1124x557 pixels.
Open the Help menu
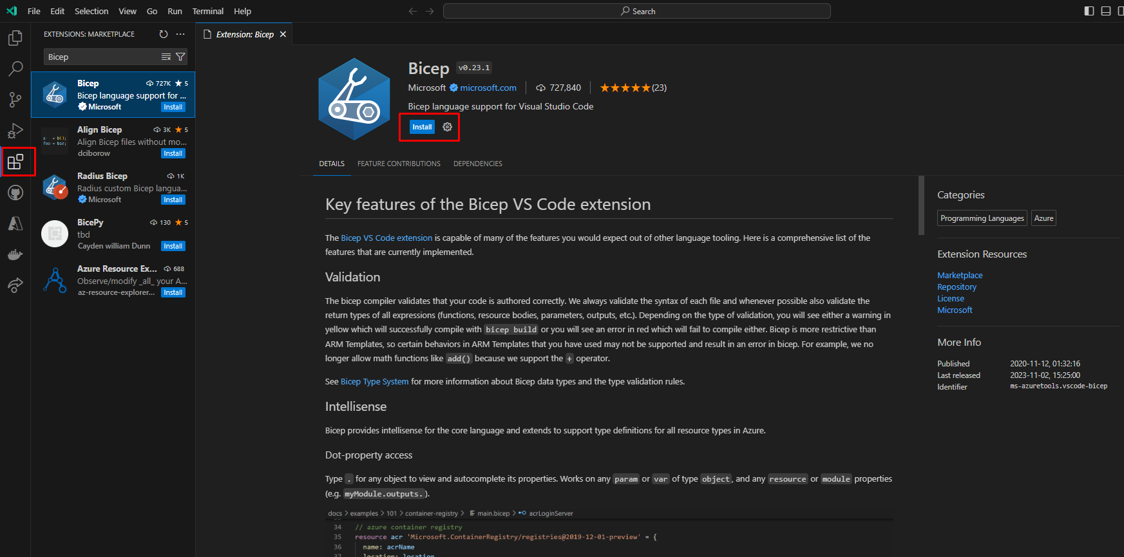[243, 11]
